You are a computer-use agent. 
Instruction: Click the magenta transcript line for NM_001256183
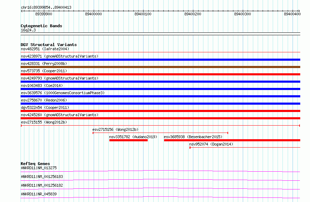coord(160,180)
